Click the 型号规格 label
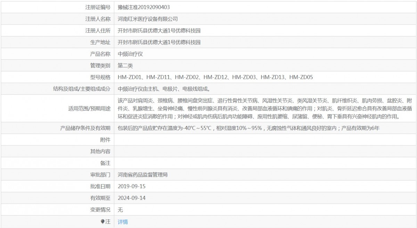 click(x=100, y=77)
